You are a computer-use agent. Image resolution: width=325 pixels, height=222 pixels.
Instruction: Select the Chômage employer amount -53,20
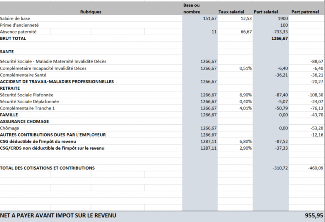point(317,128)
